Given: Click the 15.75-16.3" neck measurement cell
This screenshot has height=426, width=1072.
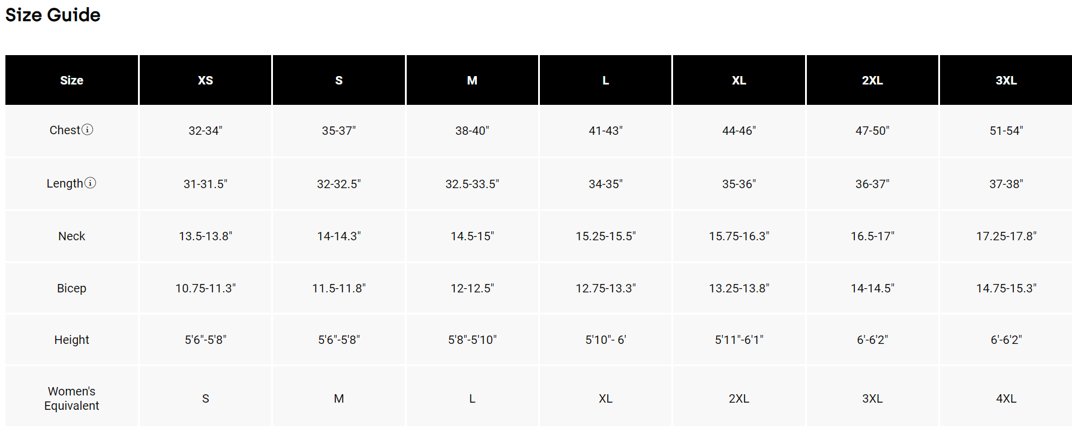Looking at the screenshot, I should point(739,236).
